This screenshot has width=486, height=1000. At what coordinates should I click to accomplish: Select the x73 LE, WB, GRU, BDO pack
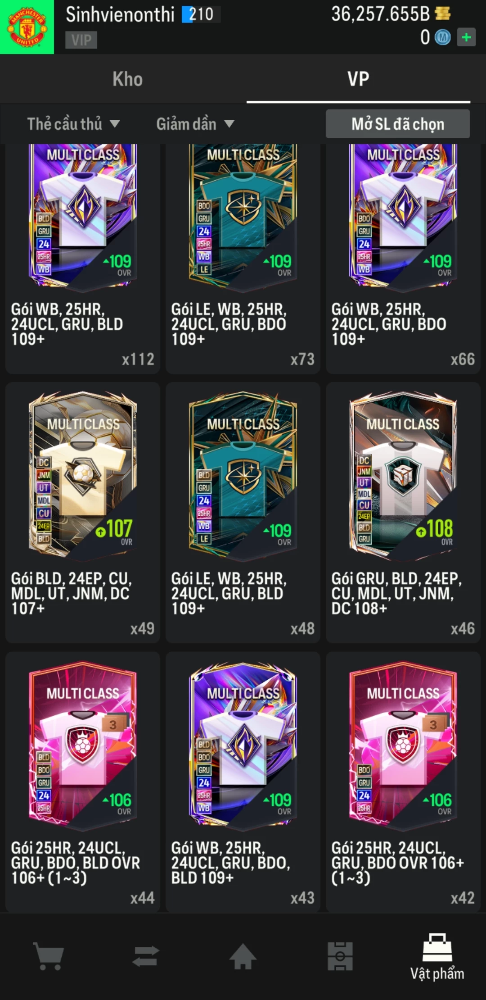pos(243,259)
